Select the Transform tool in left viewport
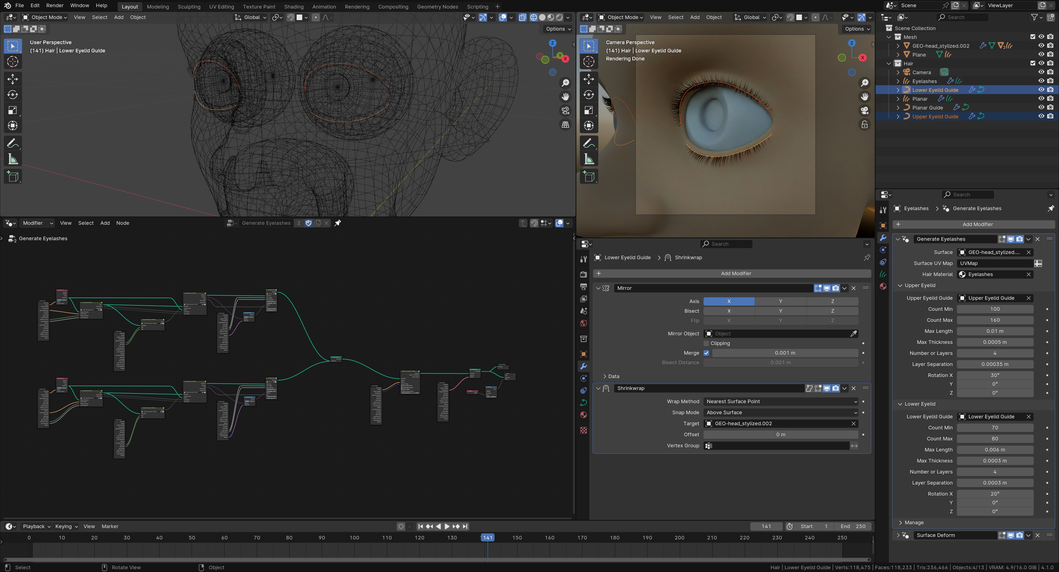Image resolution: width=1059 pixels, height=572 pixels. click(13, 126)
